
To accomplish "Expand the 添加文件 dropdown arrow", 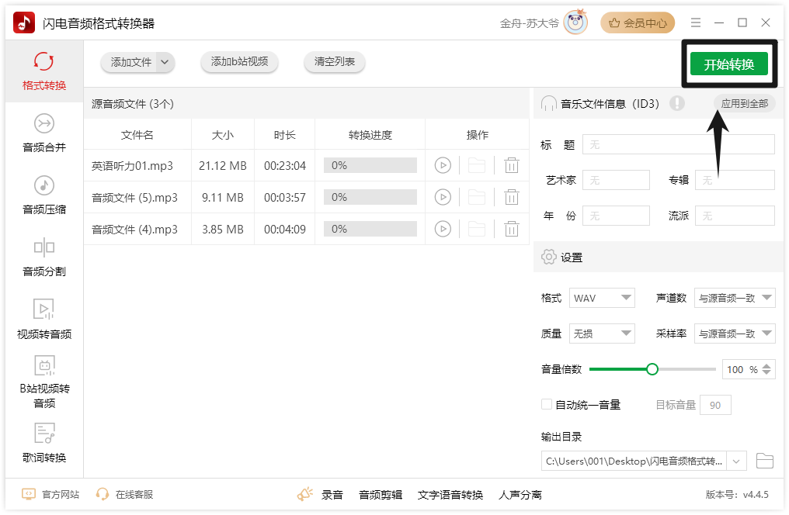I will click(165, 62).
